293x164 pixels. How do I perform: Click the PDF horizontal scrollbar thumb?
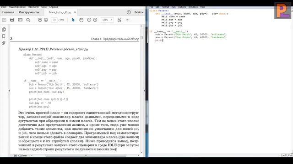click(x=86, y=155)
